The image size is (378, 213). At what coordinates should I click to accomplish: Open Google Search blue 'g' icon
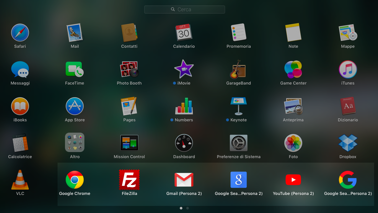pos(238,180)
